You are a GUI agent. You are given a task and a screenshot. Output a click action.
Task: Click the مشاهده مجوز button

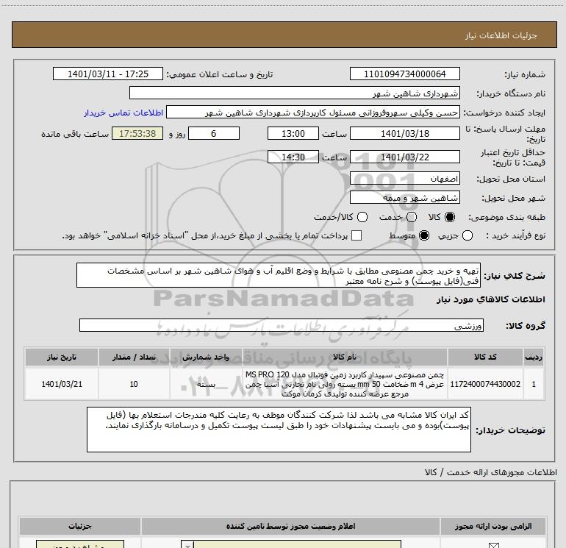click(80, 545)
